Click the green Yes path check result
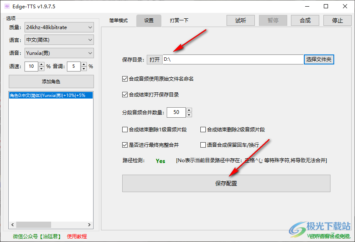355x242 pixels. point(160,161)
